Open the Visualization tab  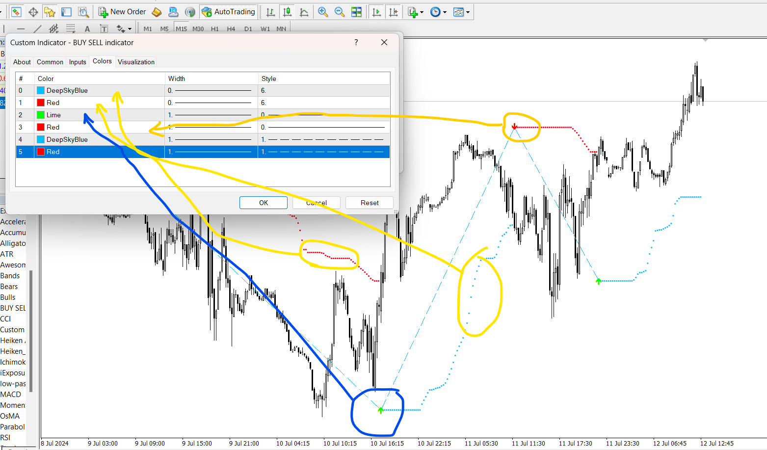[136, 62]
